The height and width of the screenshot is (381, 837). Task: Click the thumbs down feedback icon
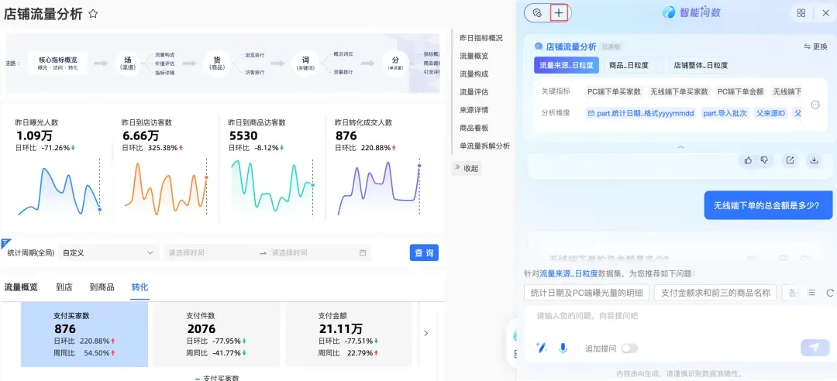coord(764,160)
